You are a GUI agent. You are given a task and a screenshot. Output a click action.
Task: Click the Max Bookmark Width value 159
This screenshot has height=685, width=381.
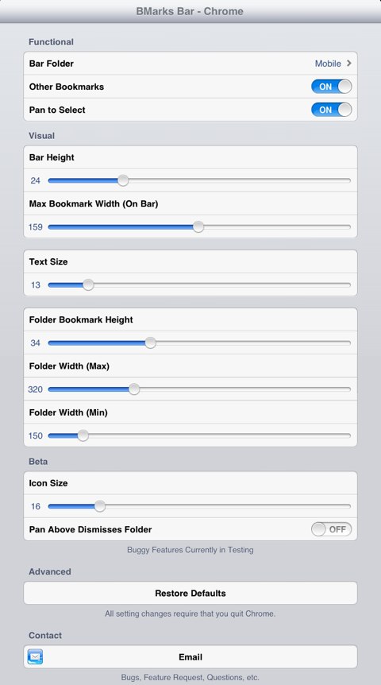click(x=36, y=226)
